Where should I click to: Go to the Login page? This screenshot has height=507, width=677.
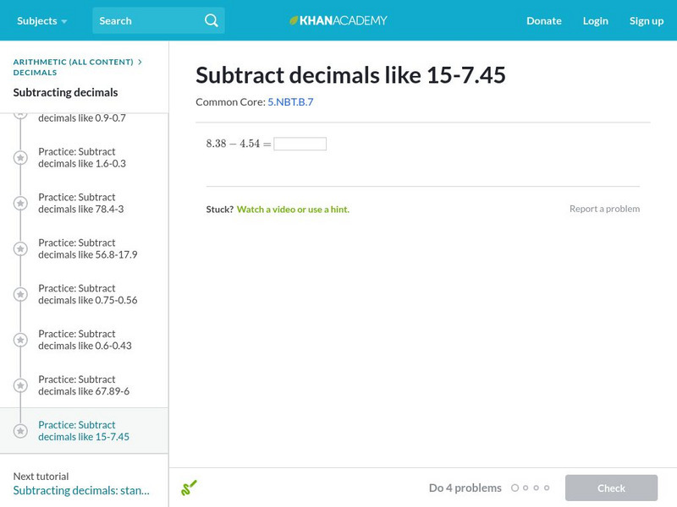pyautogui.click(x=596, y=20)
